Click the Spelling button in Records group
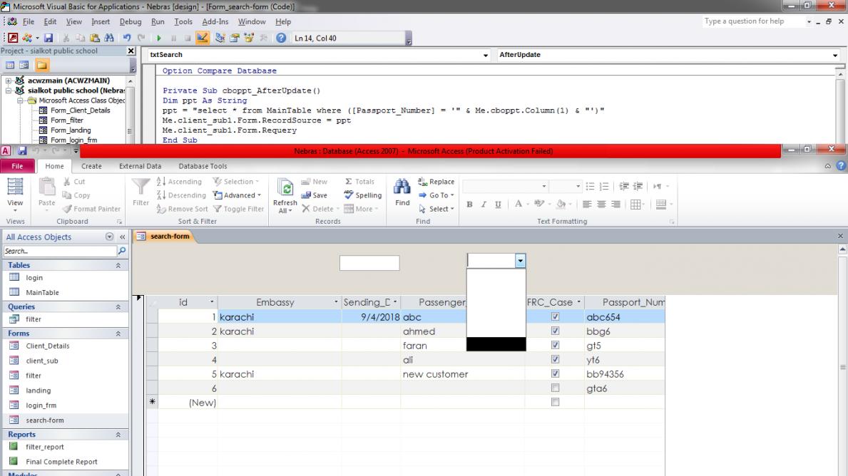 [362, 195]
